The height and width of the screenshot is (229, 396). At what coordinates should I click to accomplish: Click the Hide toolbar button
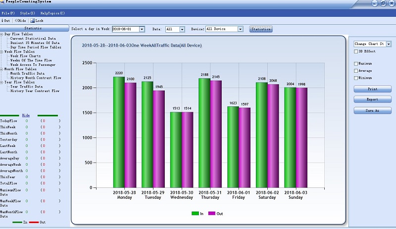pos(20,21)
